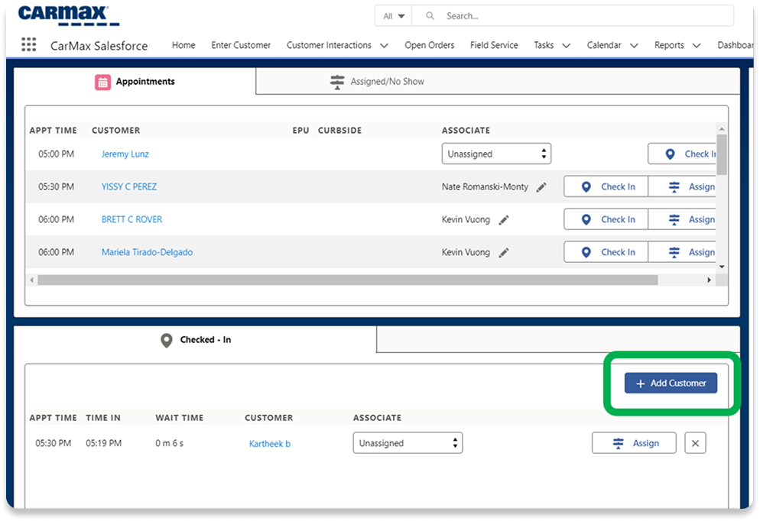Open associate dropdown for Jeremy Lunz
This screenshot has width=760, height=521.
coord(496,154)
